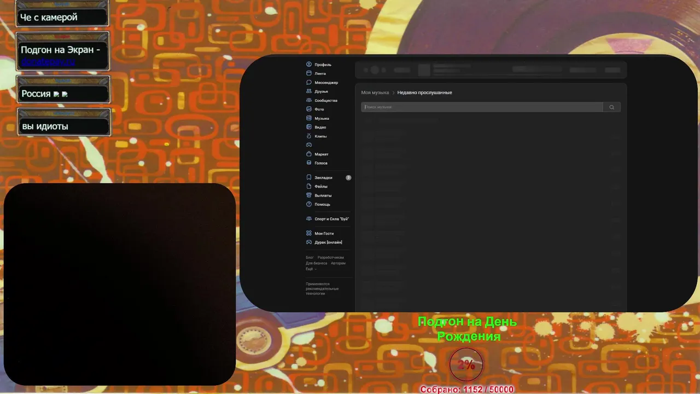Open the Музыка music icon

(309, 118)
